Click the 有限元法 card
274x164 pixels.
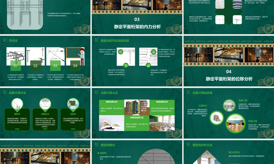click(45, 119)
